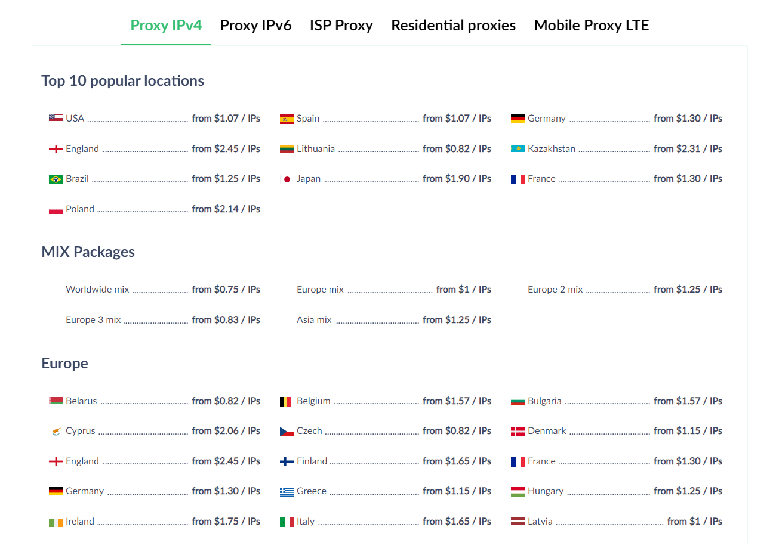The width and height of the screenshot is (776, 543).
Task: Click the Czech flag icon
Action: 287,431
